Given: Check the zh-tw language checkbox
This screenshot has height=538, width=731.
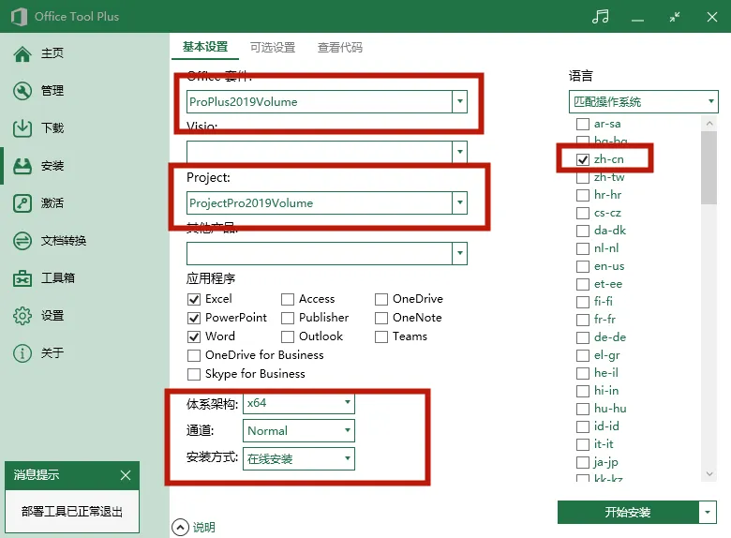Looking at the screenshot, I should click(x=583, y=178).
